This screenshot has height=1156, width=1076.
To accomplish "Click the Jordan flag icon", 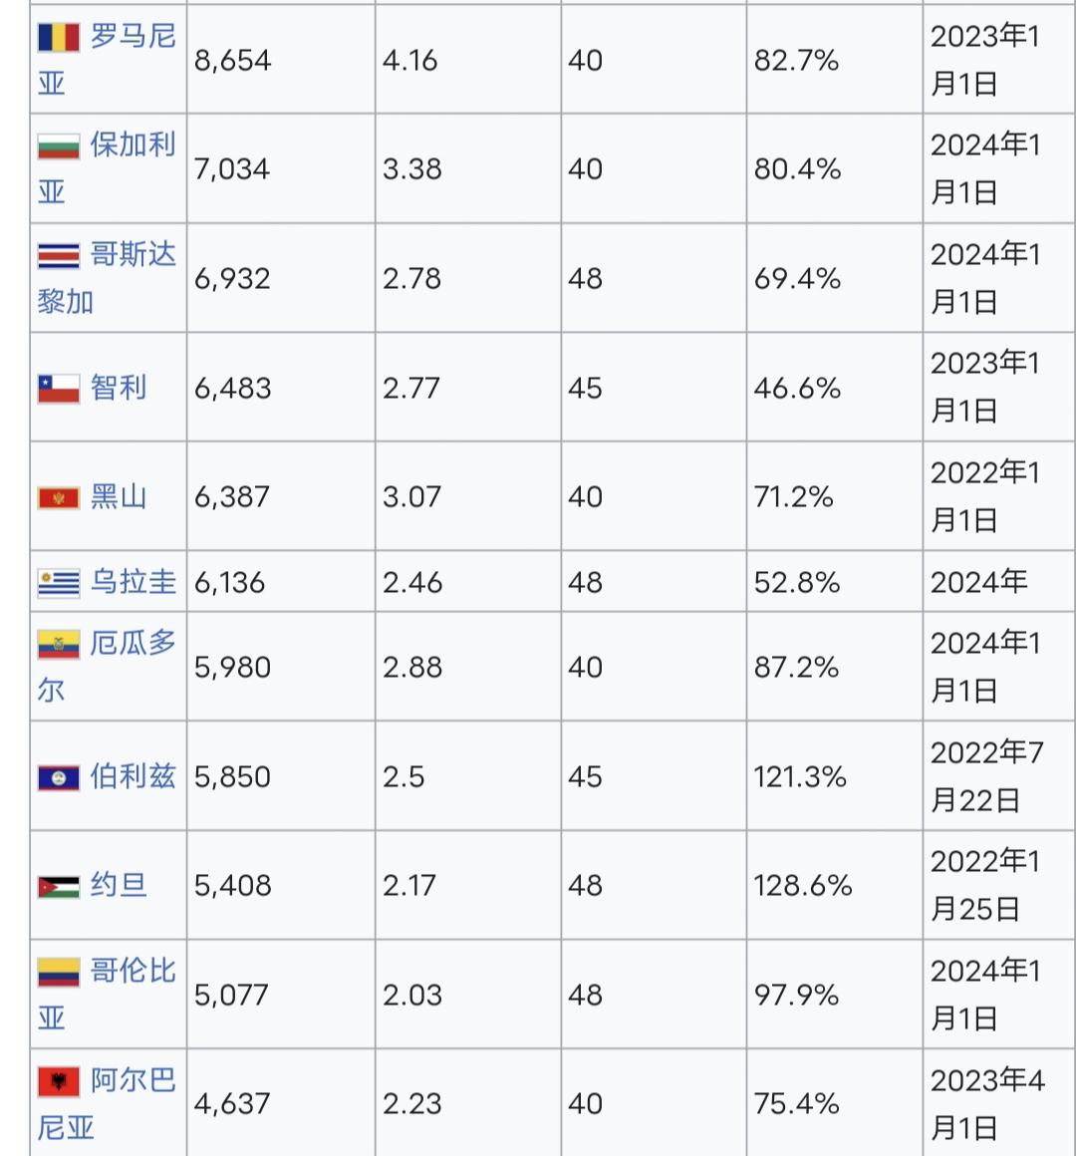I will click(59, 887).
